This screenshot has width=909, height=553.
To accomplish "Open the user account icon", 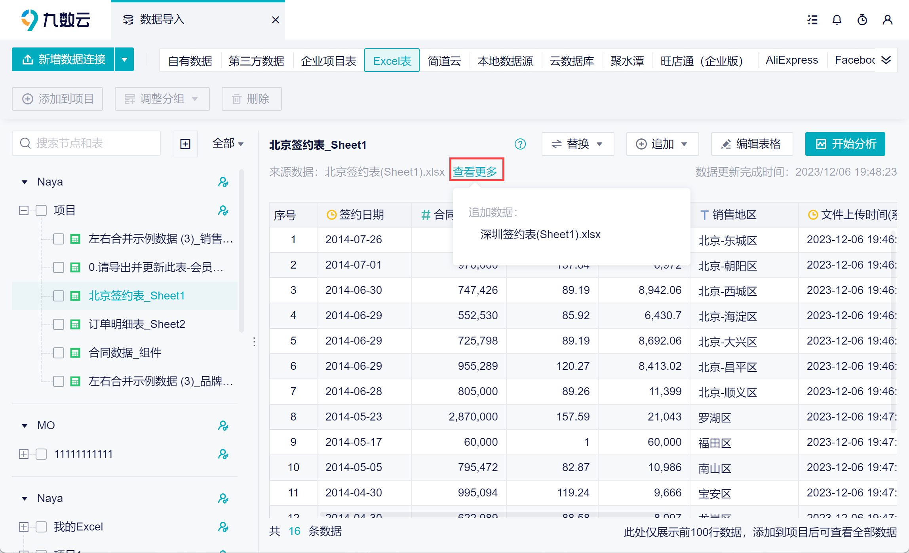I will [x=887, y=20].
